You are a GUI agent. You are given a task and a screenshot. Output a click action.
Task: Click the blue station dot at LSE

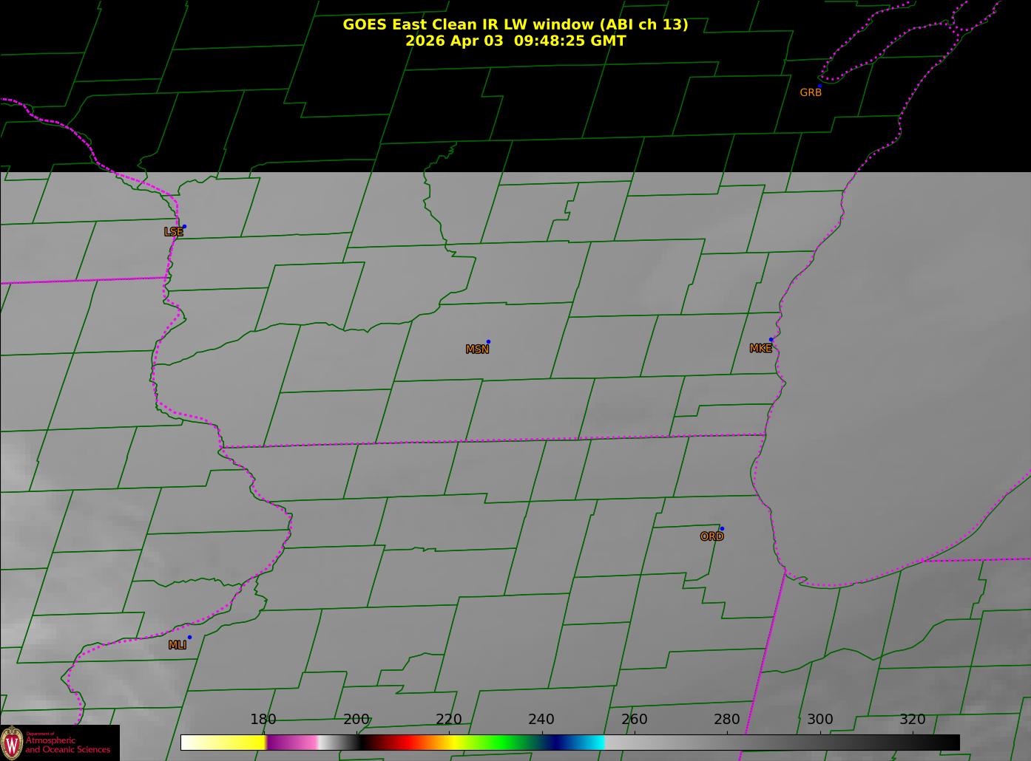point(184,227)
